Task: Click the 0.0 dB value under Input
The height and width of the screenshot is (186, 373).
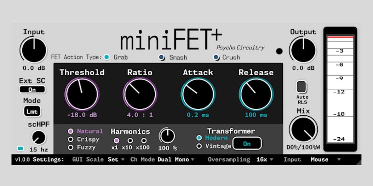Action: click(x=34, y=68)
